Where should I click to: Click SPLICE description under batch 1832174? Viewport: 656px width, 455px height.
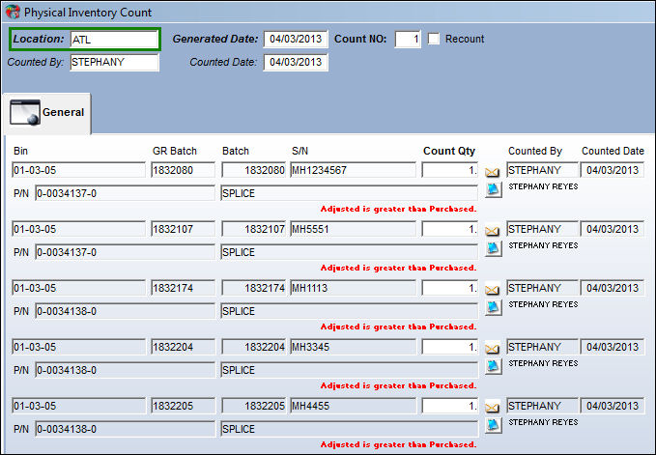[350, 312]
